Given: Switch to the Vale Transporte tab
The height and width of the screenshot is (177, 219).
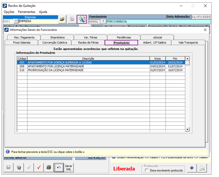Looking at the screenshot, I should [x=188, y=43].
